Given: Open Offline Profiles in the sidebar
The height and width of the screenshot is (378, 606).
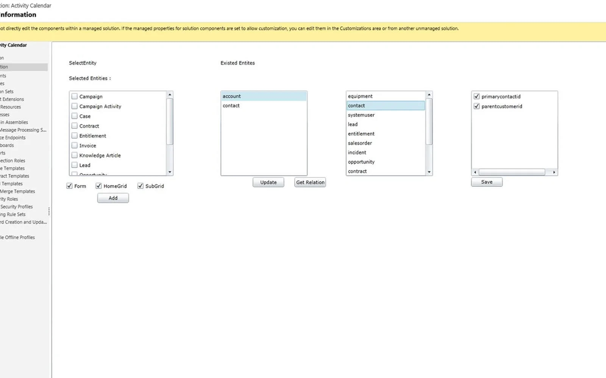Looking at the screenshot, I should (17, 237).
